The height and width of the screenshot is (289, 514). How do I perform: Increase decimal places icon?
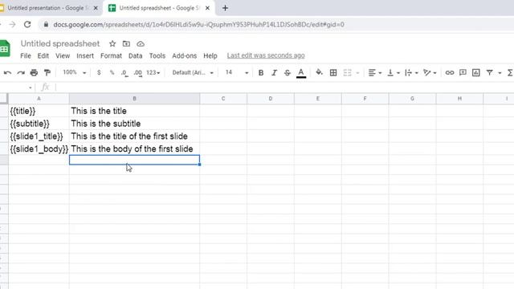click(x=138, y=73)
